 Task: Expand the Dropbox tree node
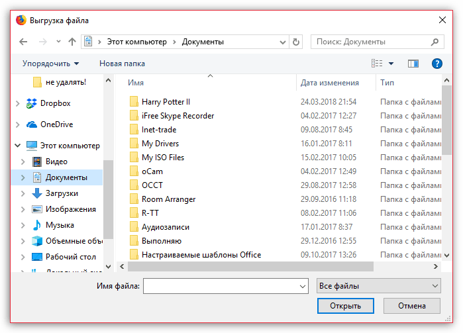[18, 103]
